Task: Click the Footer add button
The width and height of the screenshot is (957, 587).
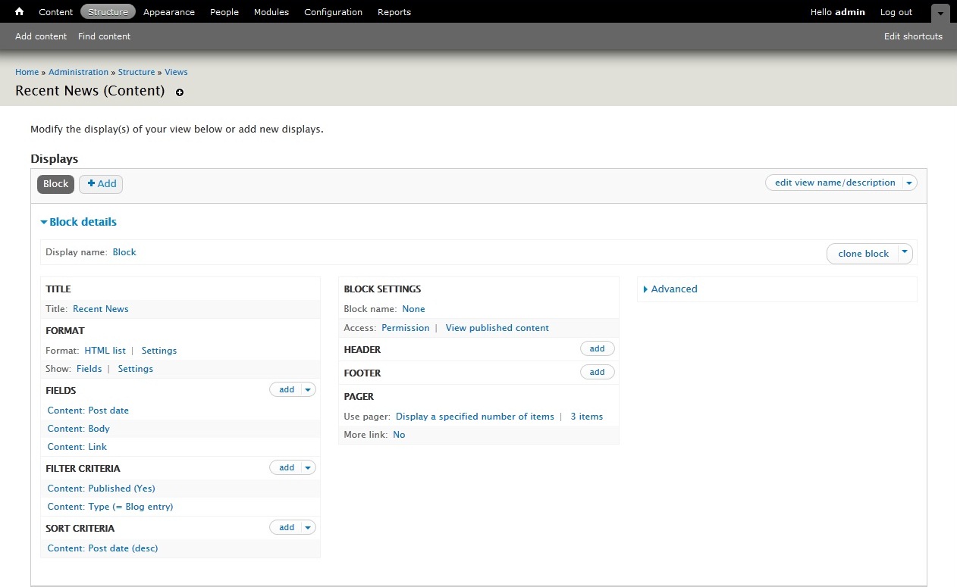Action: (x=598, y=372)
